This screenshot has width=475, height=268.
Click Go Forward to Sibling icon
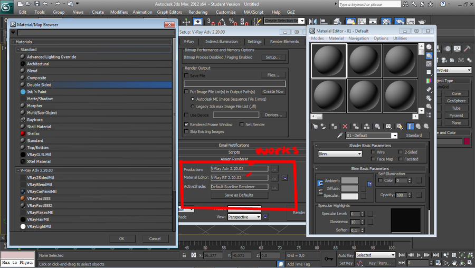pyautogui.click(x=426, y=126)
